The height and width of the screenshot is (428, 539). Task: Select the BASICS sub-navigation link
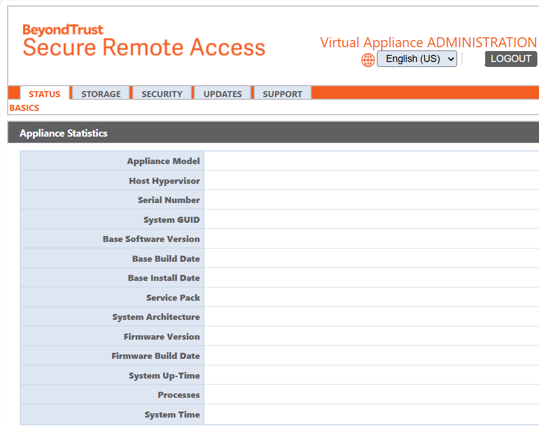point(24,108)
